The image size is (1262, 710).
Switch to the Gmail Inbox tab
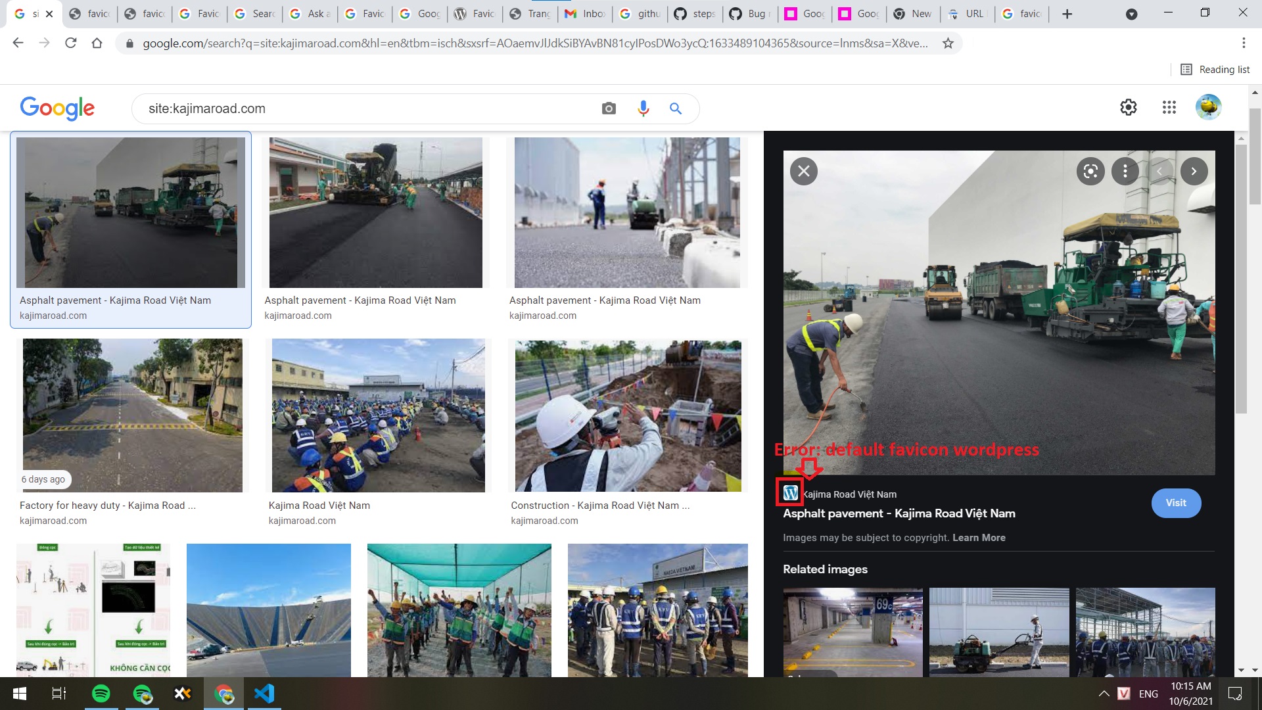click(x=585, y=14)
